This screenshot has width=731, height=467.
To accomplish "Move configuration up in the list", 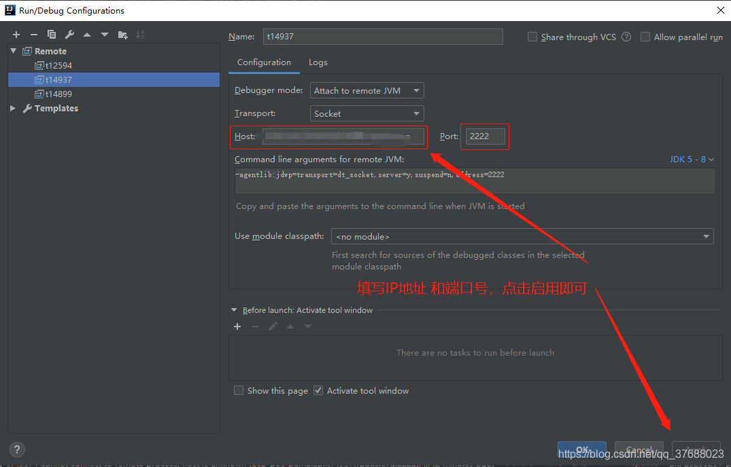I will [x=87, y=35].
